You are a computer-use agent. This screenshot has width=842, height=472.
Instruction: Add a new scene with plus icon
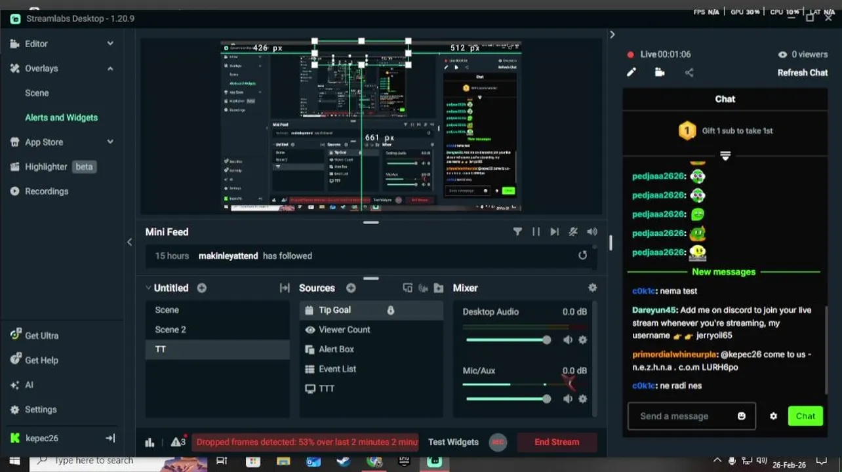click(202, 288)
